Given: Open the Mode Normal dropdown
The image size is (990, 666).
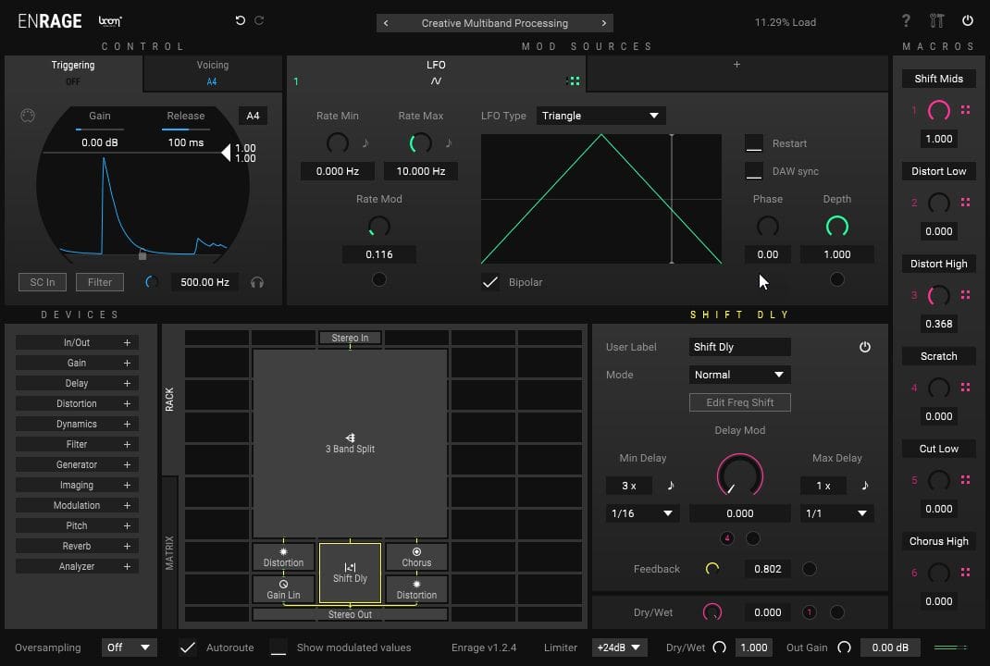Looking at the screenshot, I should click(739, 375).
